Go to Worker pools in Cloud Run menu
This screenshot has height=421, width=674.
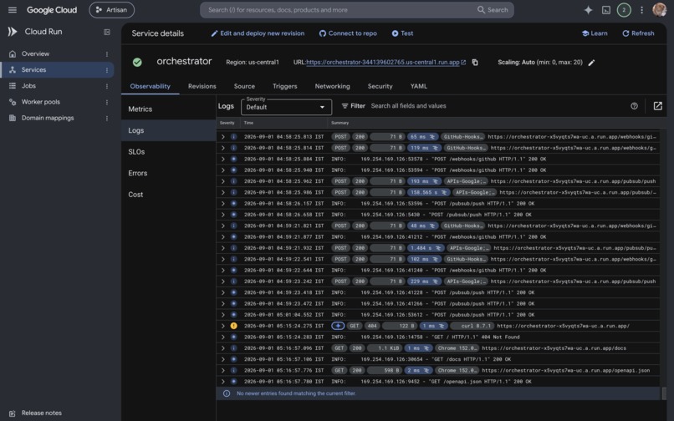pos(40,102)
